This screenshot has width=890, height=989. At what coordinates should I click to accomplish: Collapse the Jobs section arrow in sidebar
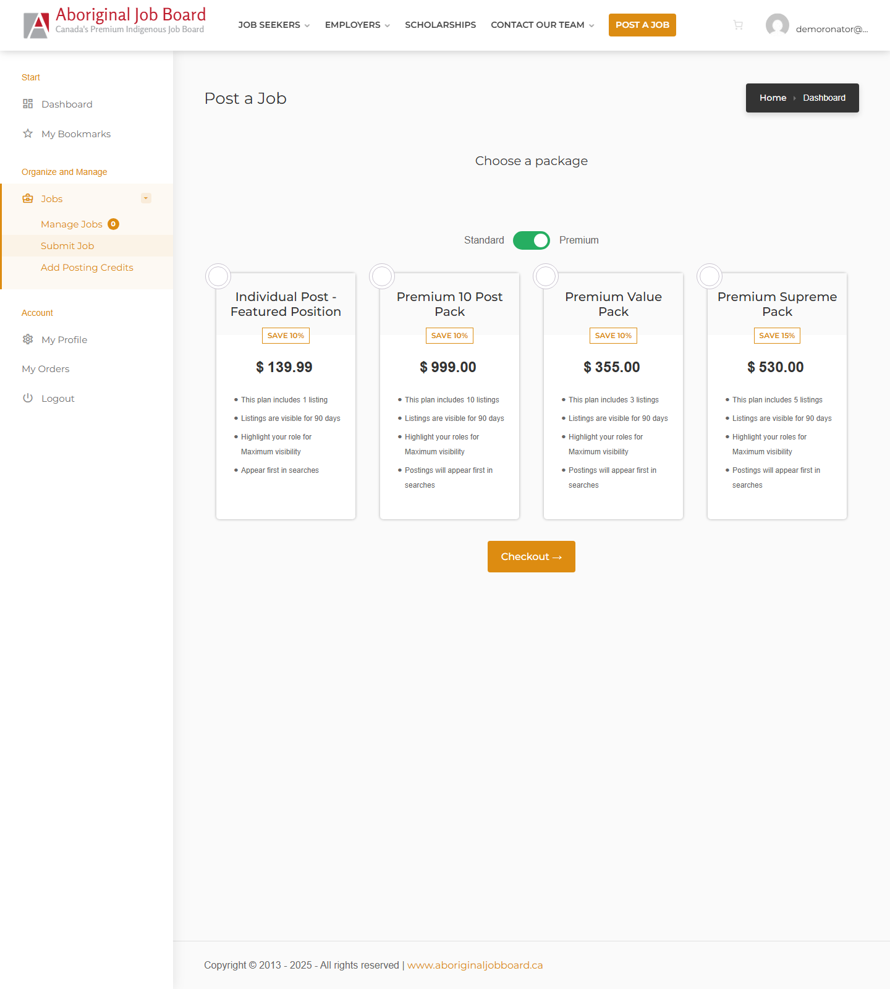pos(146,198)
